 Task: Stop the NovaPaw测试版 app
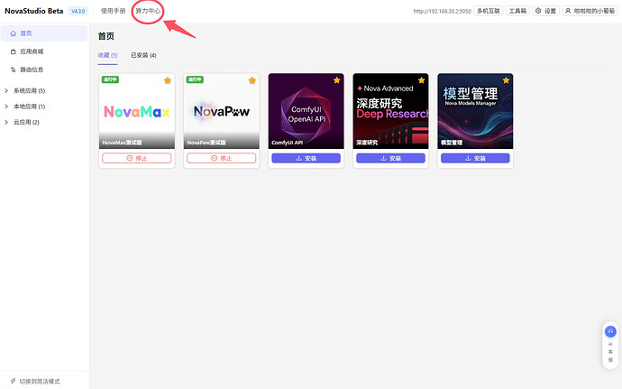click(x=222, y=158)
